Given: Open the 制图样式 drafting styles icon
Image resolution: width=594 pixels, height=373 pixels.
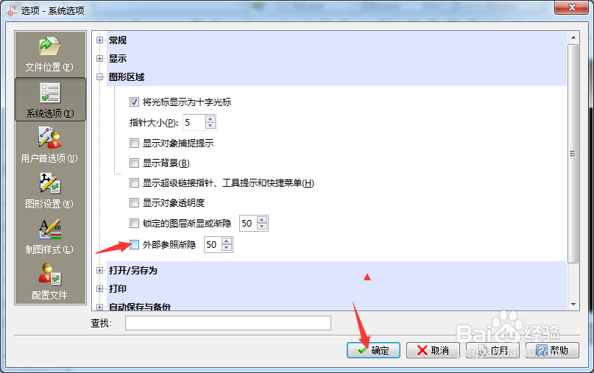Looking at the screenshot, I should (50, 236).
